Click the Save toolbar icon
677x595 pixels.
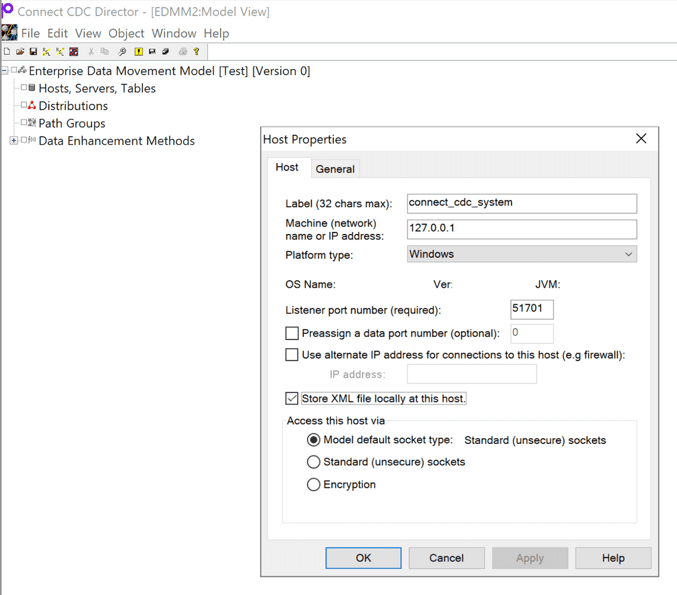pyautogui.click(x=33, y=51)
